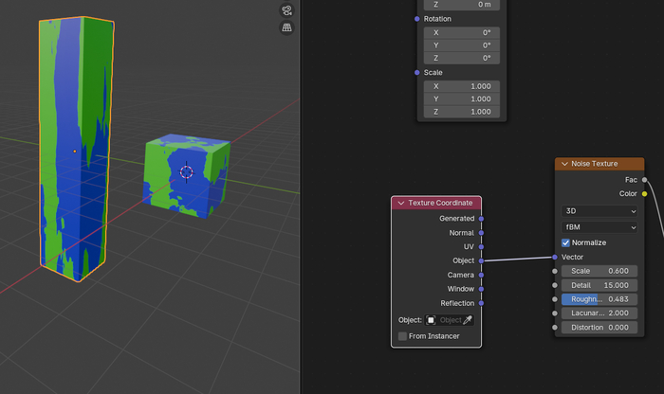
Task: Click the Roughness slider
Action: point(599,299)
